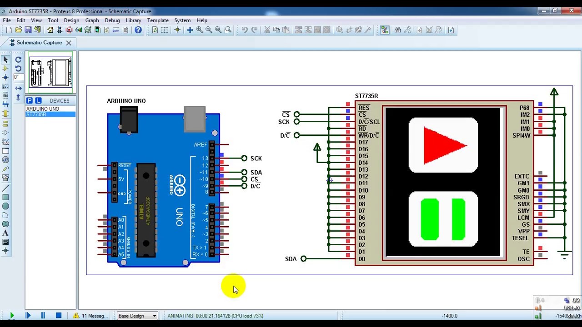Open the Library menu
This screenshot has width=582, height=327.
tap(133, 20)
